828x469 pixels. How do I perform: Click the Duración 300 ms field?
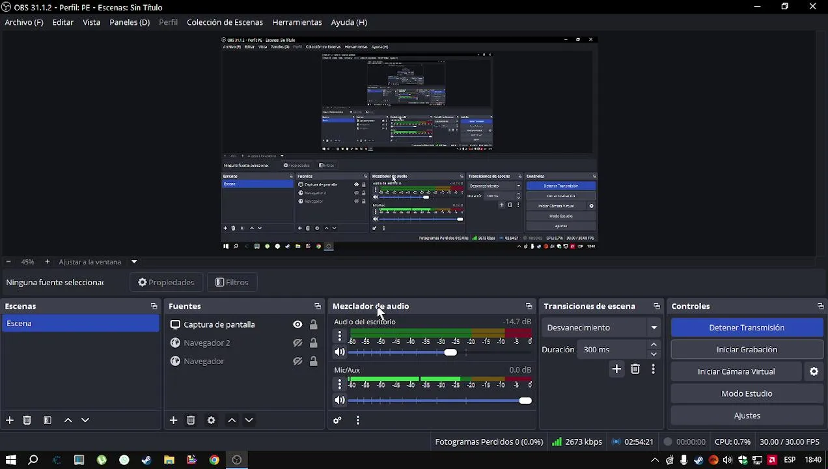click(x=611, y=350)
